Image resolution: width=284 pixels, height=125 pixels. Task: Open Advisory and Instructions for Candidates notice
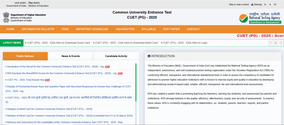click(65, 122)
